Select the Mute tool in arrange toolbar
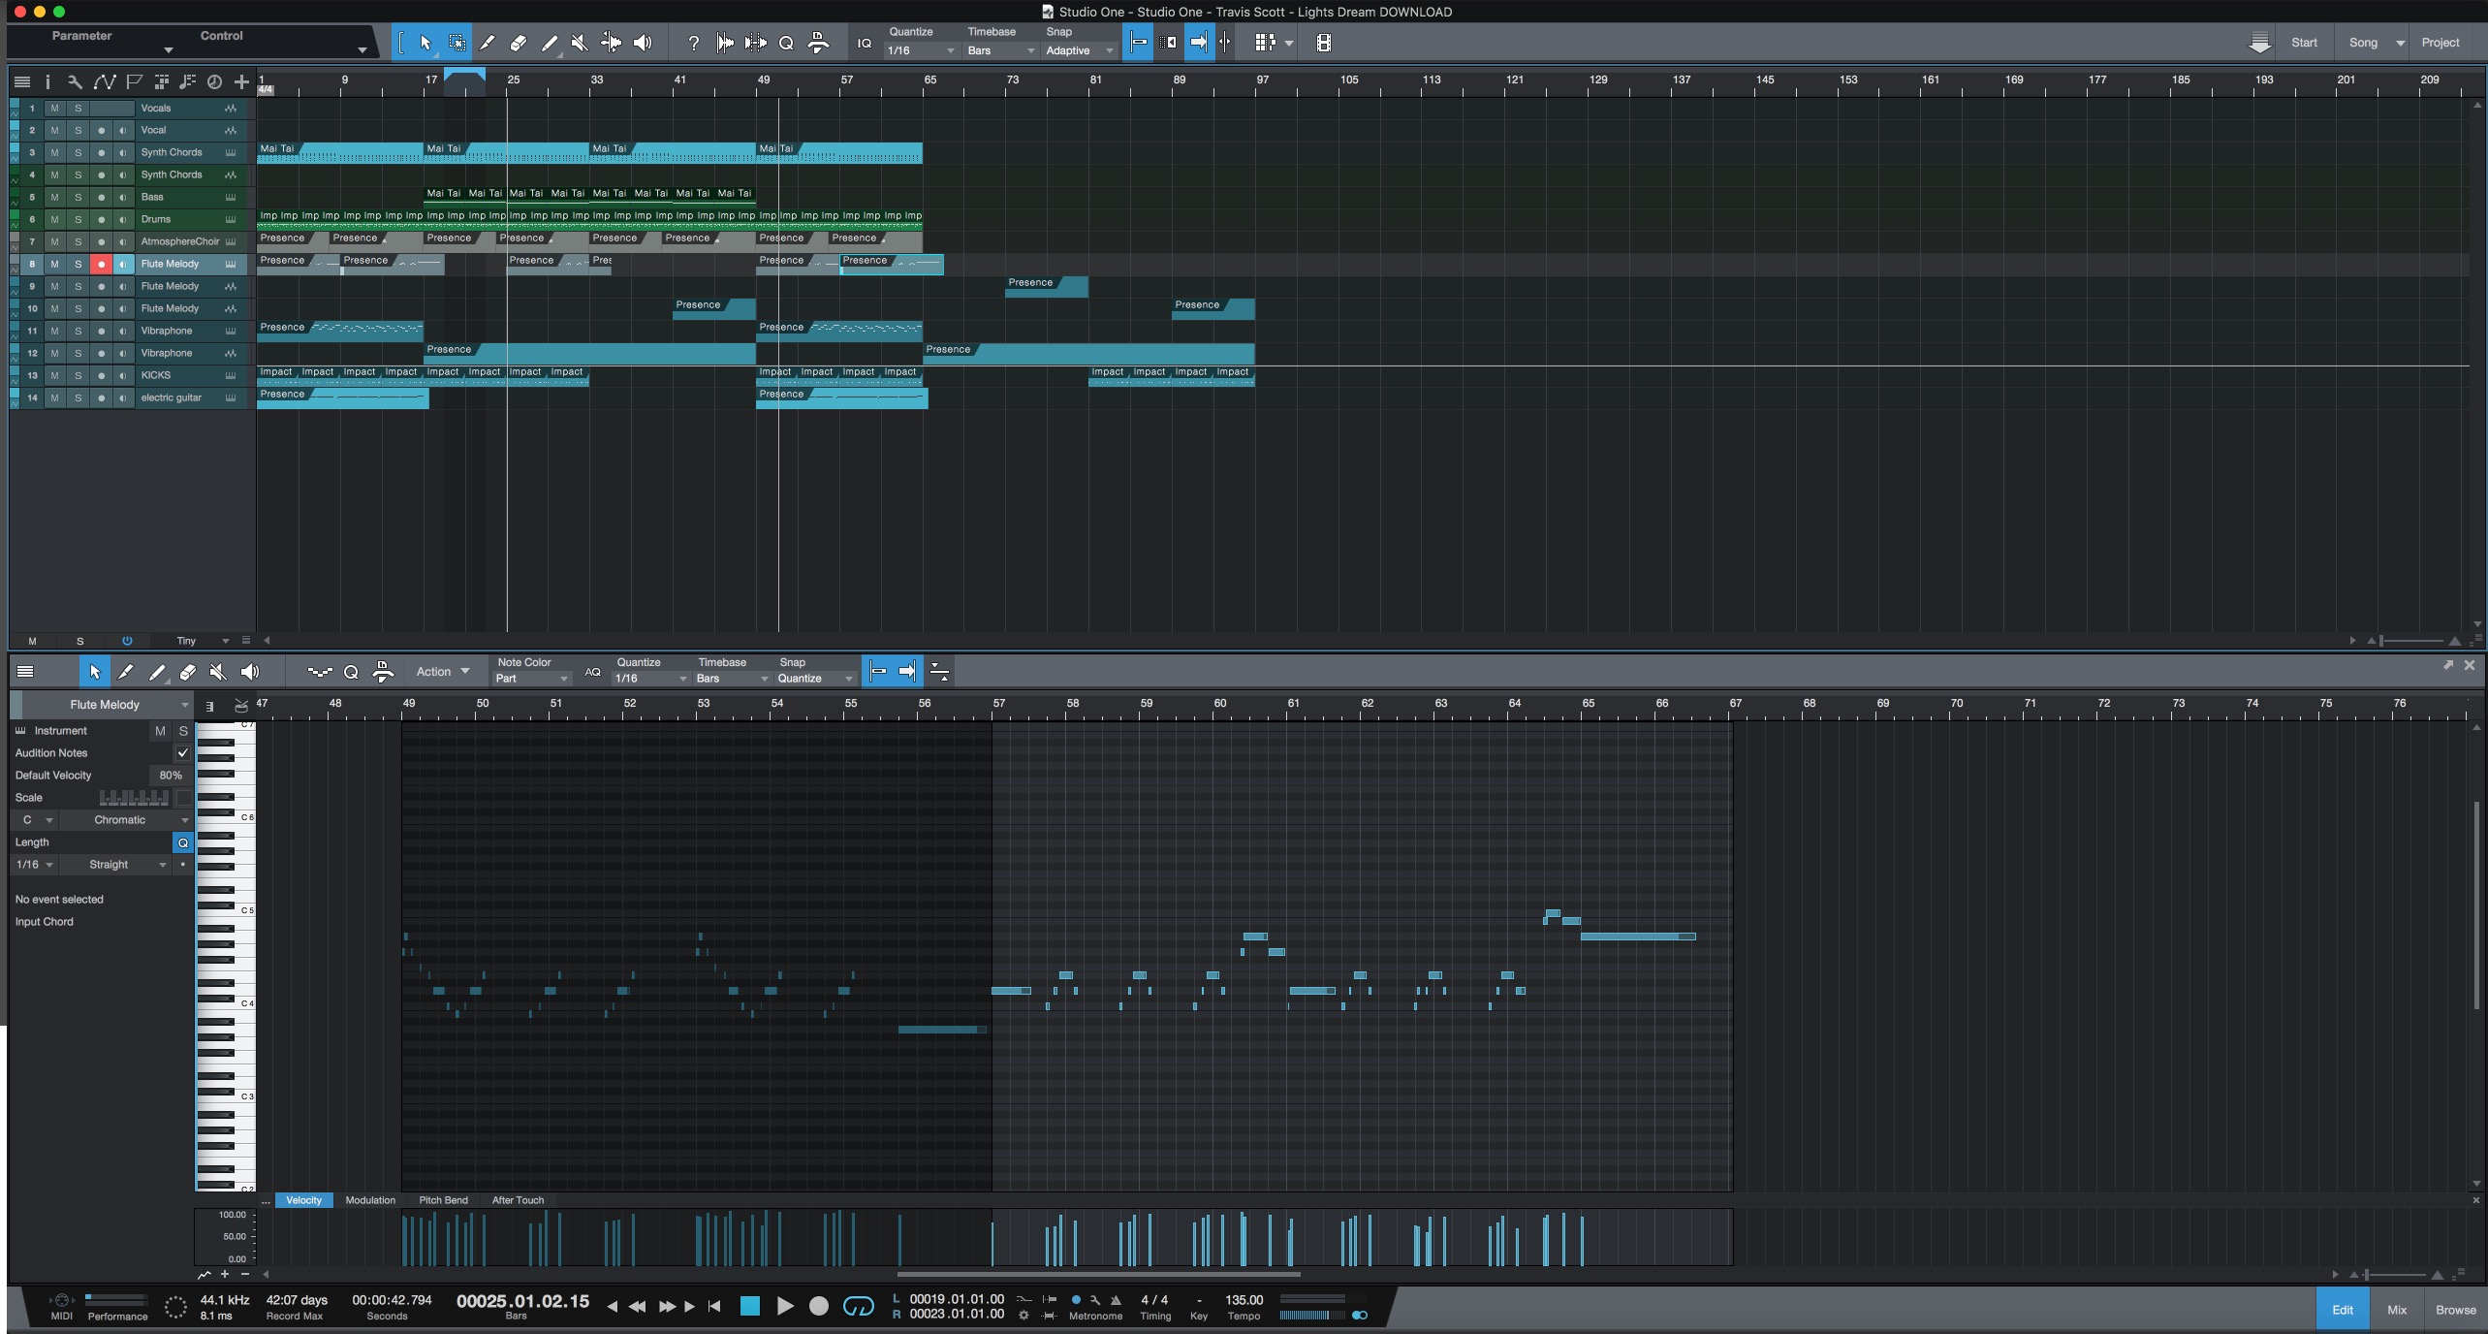The height and width of the screenshot is (1334, 2488). tap(580, 43)
